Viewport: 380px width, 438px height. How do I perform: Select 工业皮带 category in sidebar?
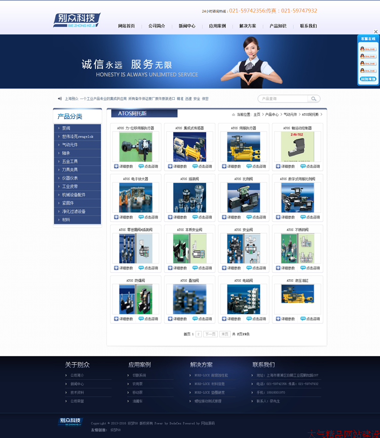(x=77, y=187)
